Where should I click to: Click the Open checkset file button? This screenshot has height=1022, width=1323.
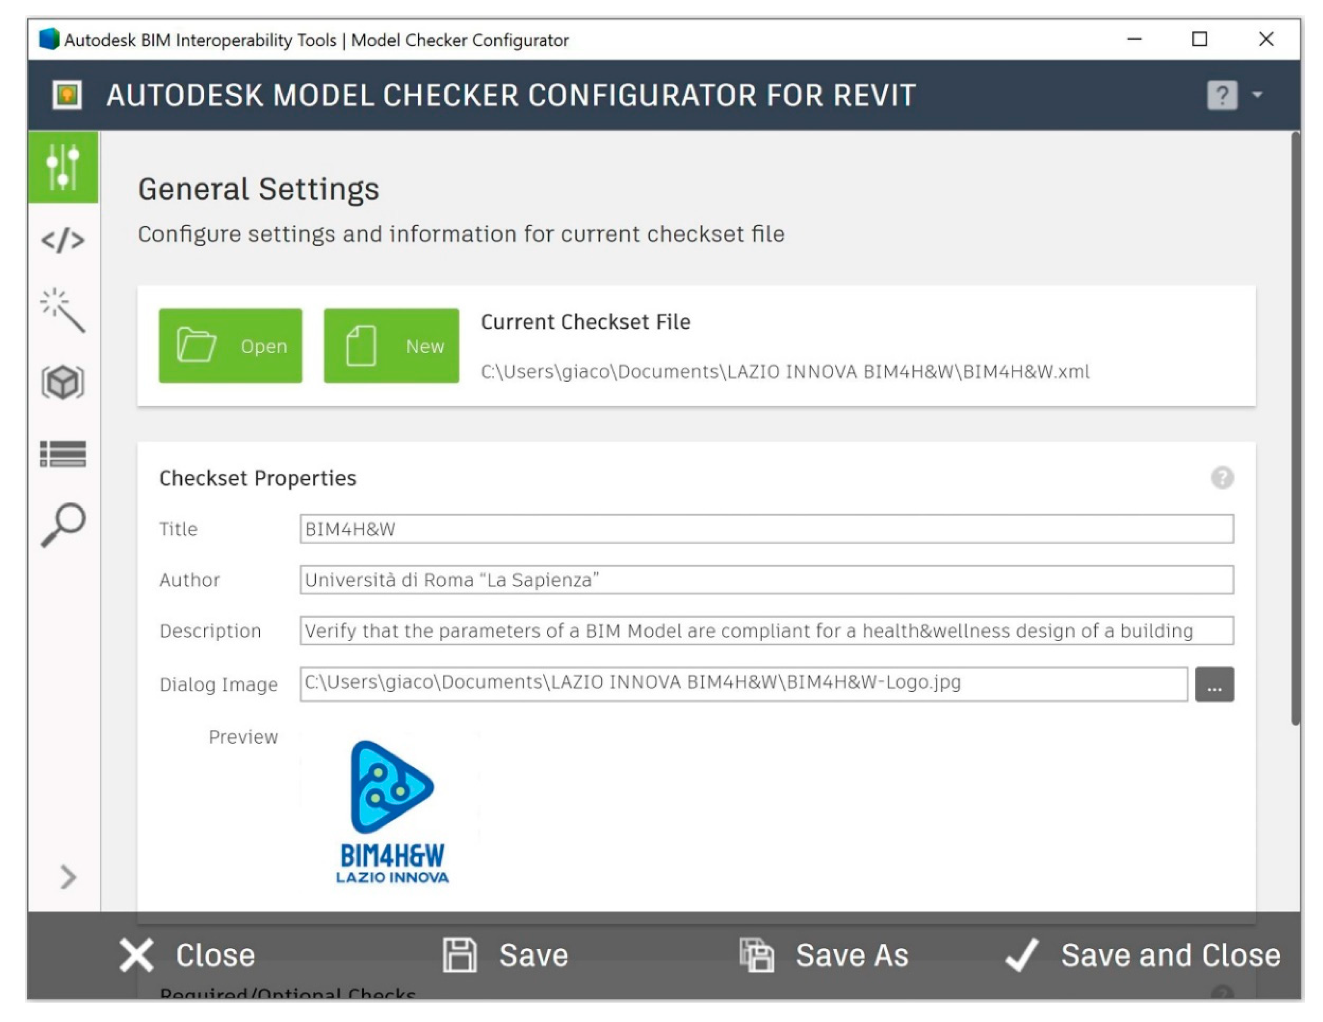230,346
